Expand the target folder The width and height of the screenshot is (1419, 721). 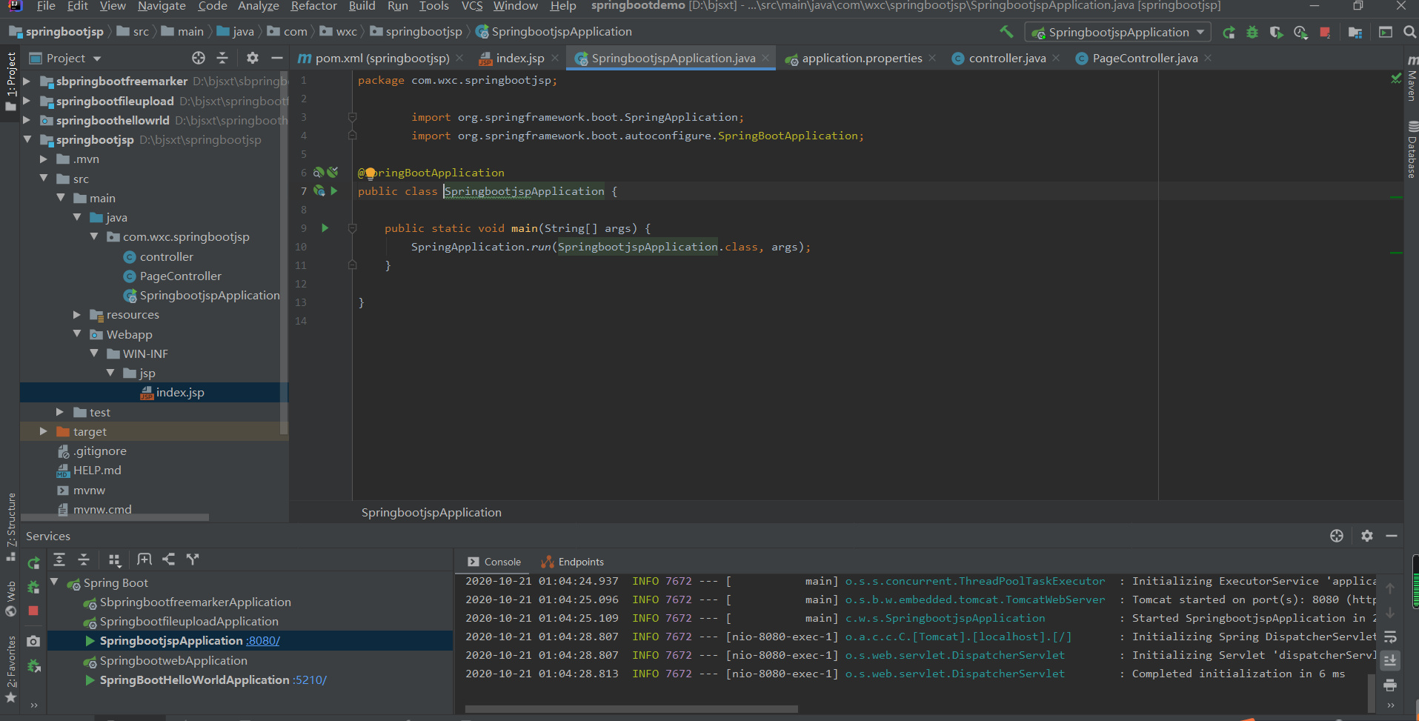click(x=43, y=431)
